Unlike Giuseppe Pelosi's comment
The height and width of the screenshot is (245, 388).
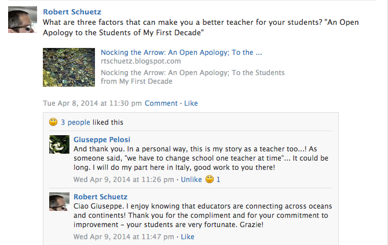191,180
